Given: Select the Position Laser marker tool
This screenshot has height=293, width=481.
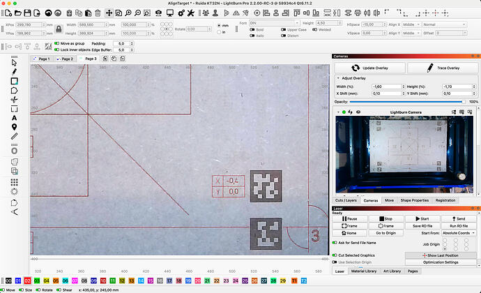Looking at the screenshot, I should pos(14,127).
